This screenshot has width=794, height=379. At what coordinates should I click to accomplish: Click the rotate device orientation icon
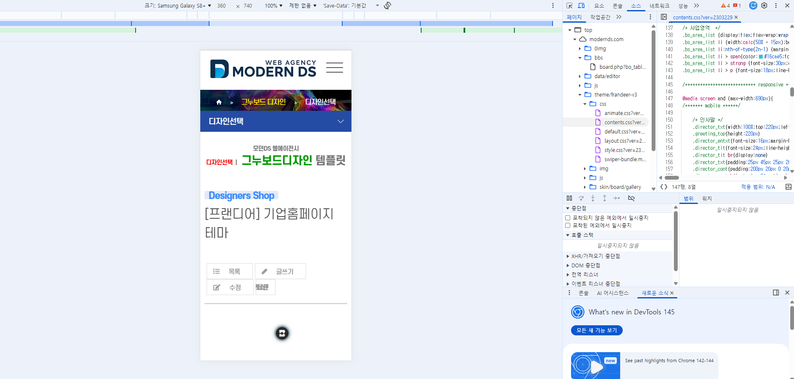[x=387, y=5]
